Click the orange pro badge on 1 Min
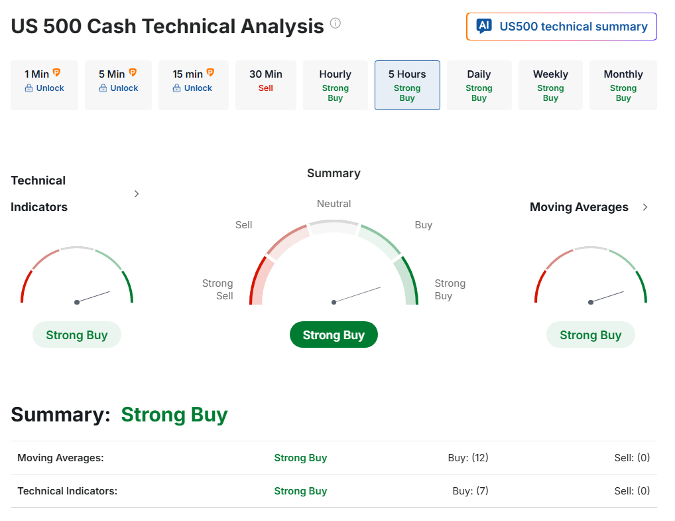Image resolution: width=675 pixels, height=521 pixels. [56, 73]
